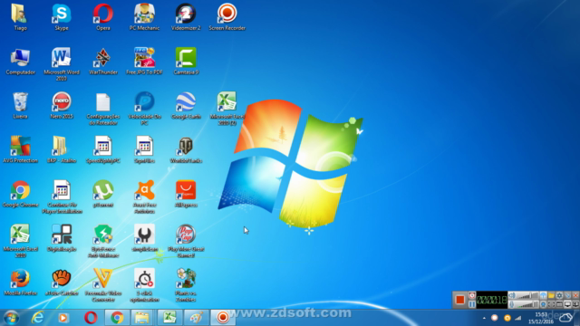The image size is (580, 326).
Task: Select the Microsoft Word 2010 shortcut
Action: click(62, 63)
